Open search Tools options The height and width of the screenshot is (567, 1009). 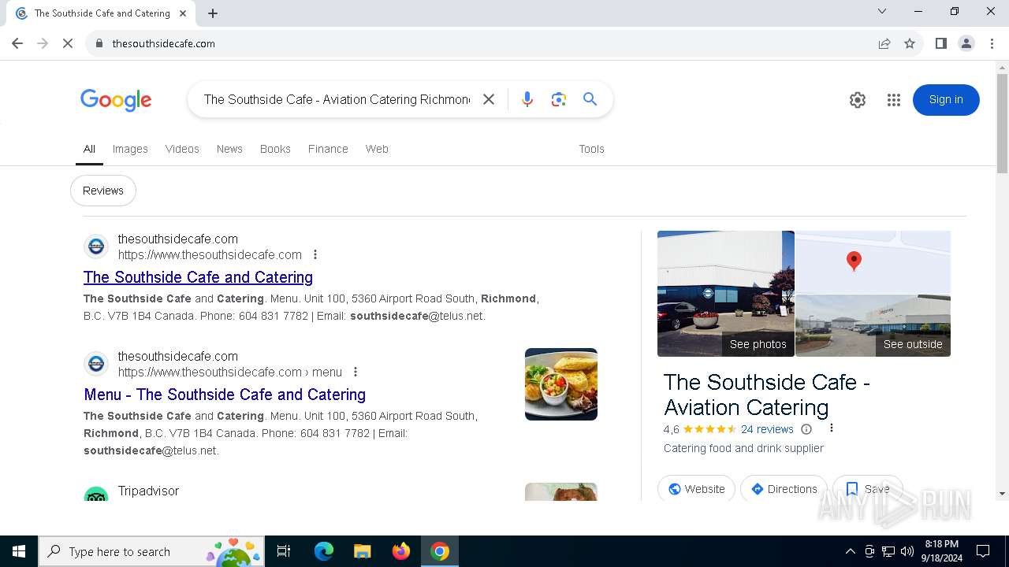(591, 149)
